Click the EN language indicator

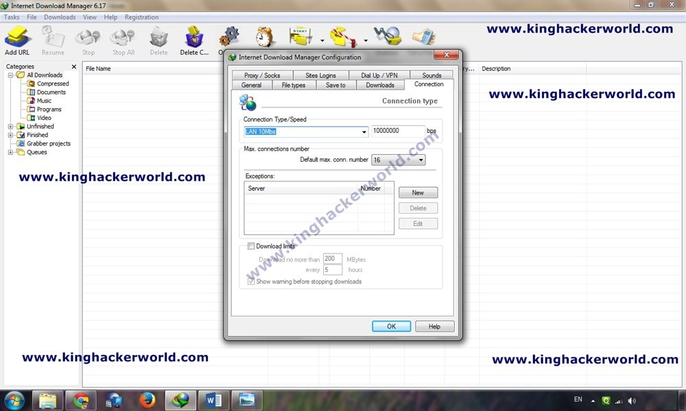tap(578, 399)
